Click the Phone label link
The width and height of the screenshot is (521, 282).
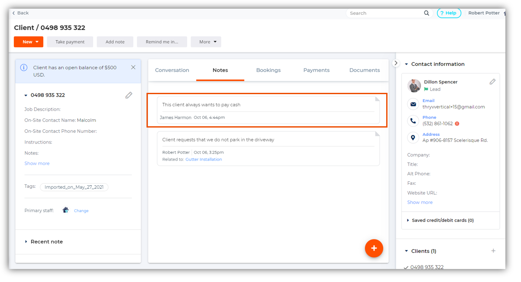coord(429,117)
